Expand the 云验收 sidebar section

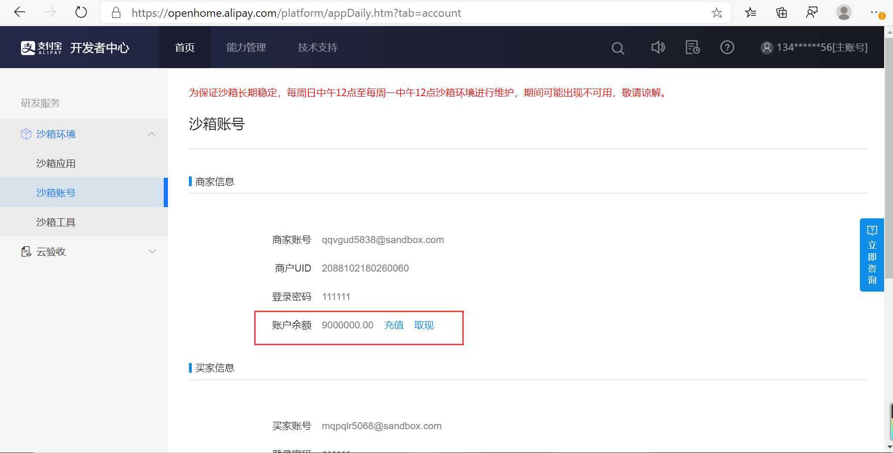pyautogui.click(x=151, y=251)
